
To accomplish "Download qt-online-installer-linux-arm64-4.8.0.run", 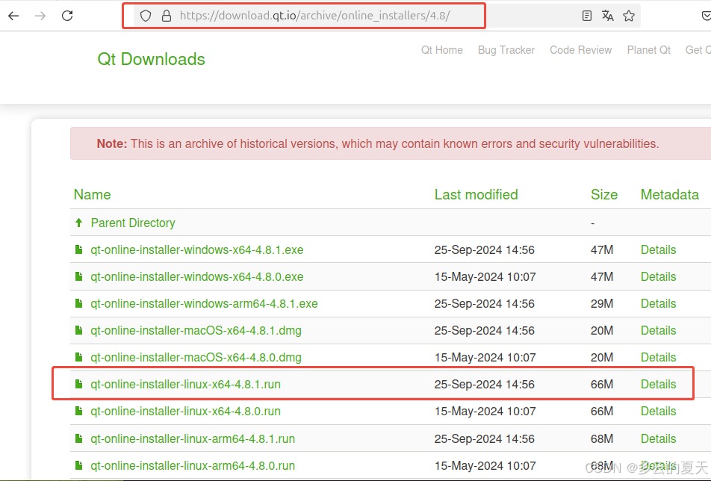I will click(193, 465).
